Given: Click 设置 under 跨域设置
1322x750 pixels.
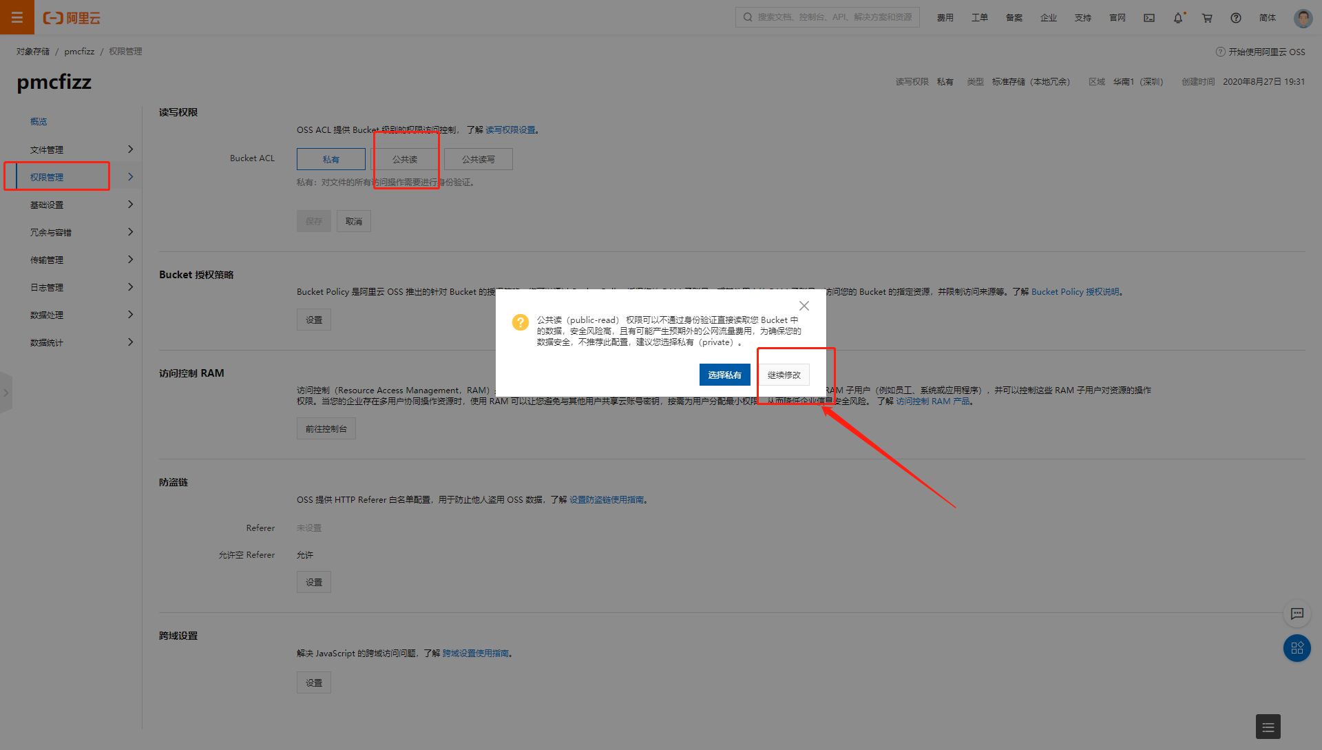Looking at the screenshot, I should [x=314, y=683].
